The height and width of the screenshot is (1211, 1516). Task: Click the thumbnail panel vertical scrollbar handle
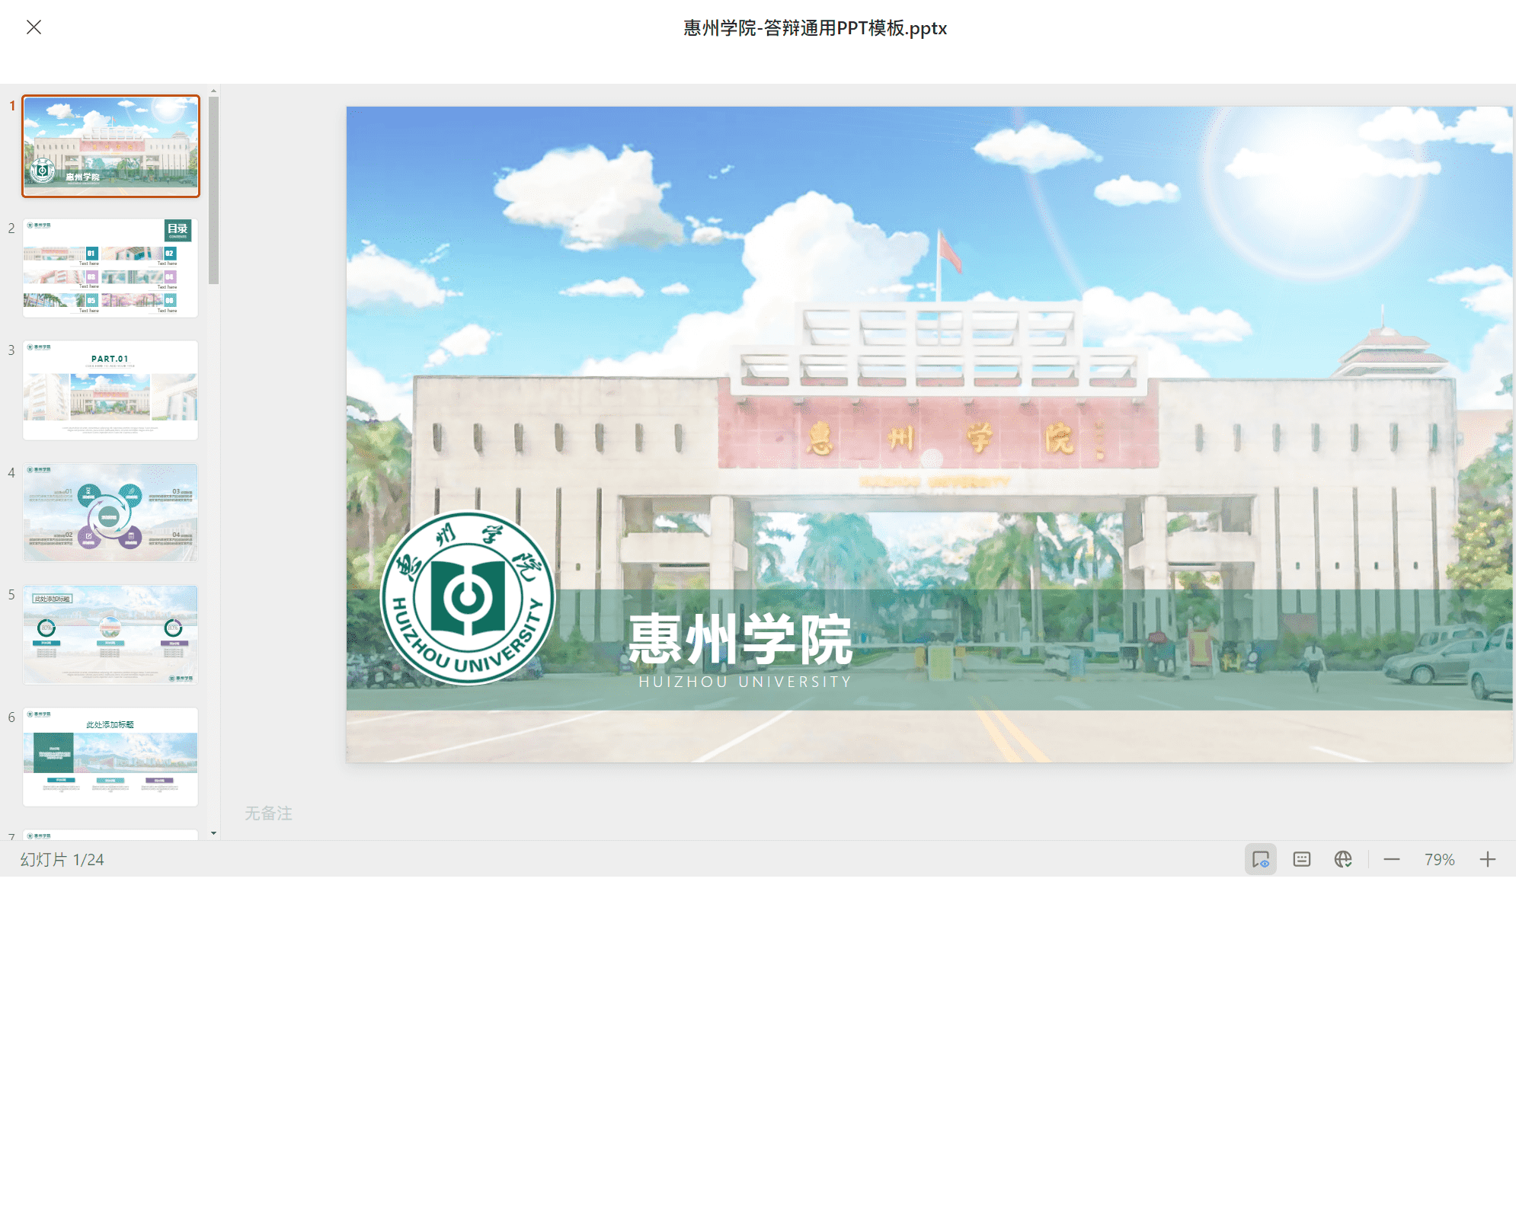pos(214,190)
